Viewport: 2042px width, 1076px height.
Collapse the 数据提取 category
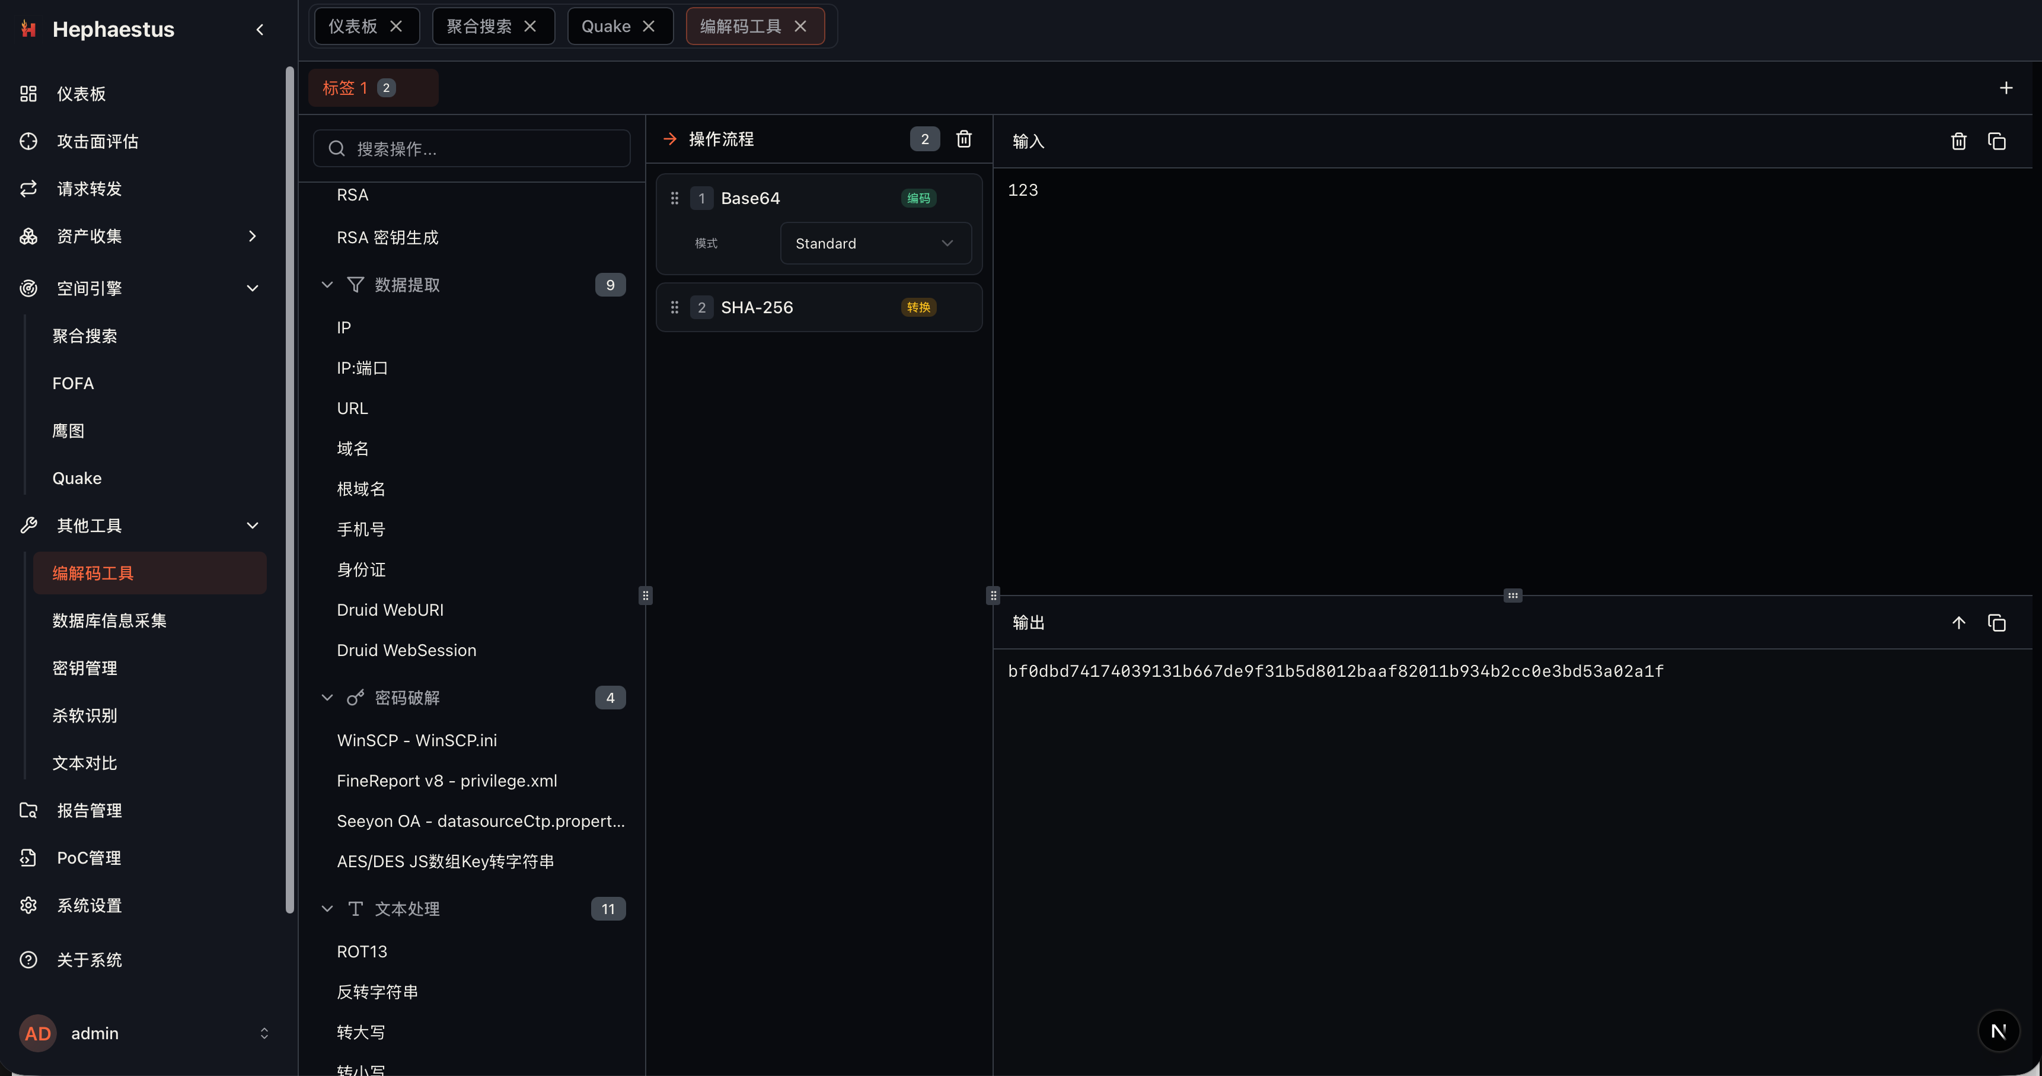tap(327, 285)
